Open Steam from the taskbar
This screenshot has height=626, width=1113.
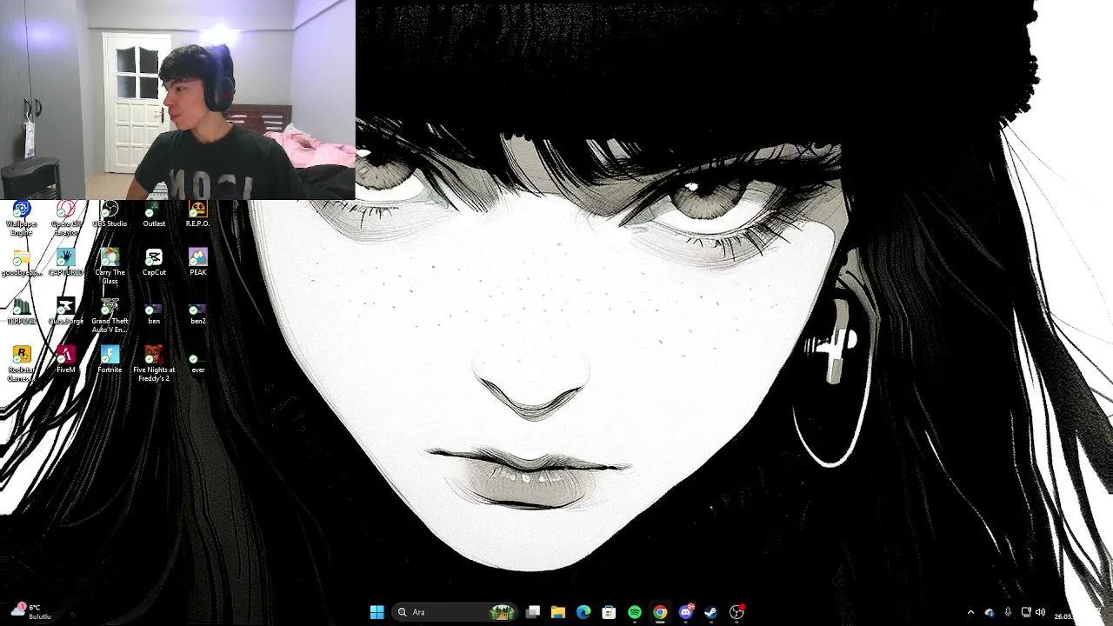710,612
